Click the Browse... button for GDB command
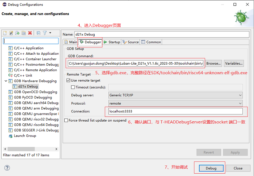The width and height of the screenshot is (254, 176). (x=213, y=63)
